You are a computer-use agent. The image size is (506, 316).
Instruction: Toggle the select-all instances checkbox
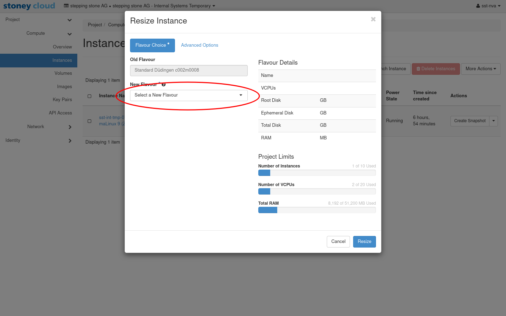click(90, 96)
